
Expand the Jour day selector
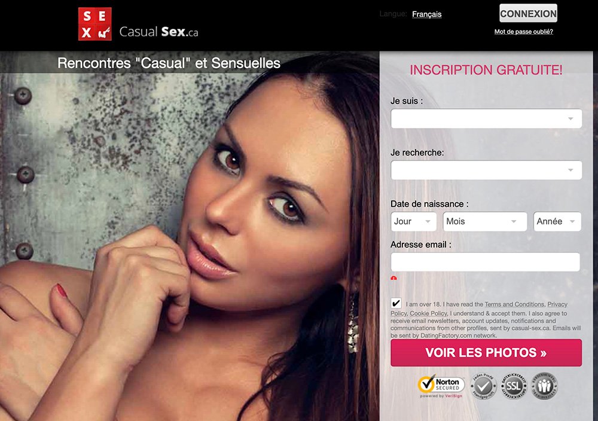pyautogui.click(x=413, y=221)
